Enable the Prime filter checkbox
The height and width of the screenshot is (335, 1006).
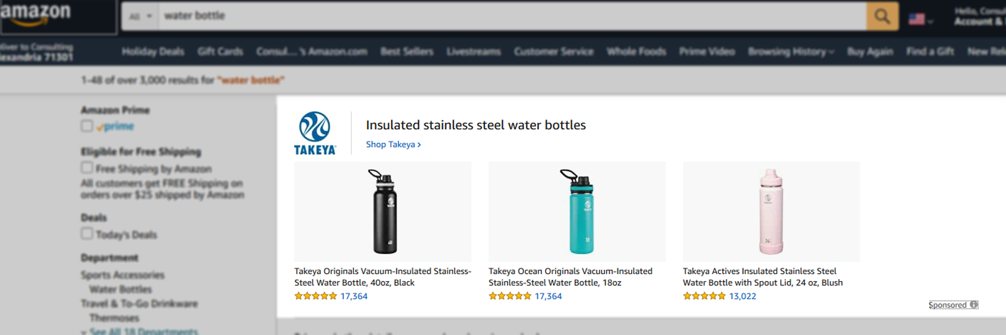[x=87, y=126]
